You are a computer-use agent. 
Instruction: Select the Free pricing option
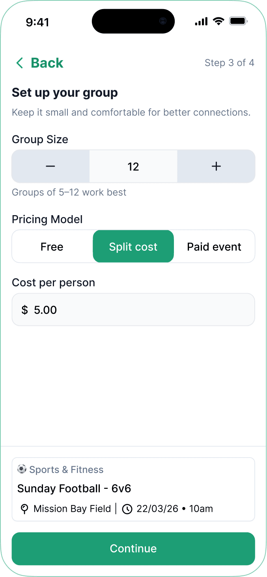[52, 246]
